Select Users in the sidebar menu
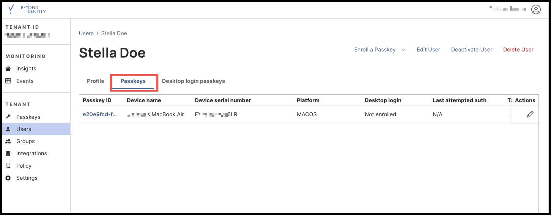551x215 pixels. pyautogui.click(x=24, y=129)
